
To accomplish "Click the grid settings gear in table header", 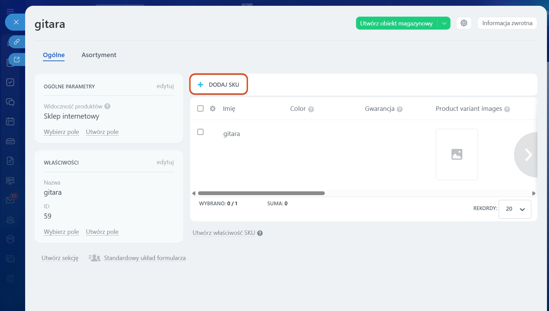I will (213, 109).
